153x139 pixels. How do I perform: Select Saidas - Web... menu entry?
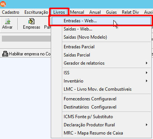(x=101, y=29)
